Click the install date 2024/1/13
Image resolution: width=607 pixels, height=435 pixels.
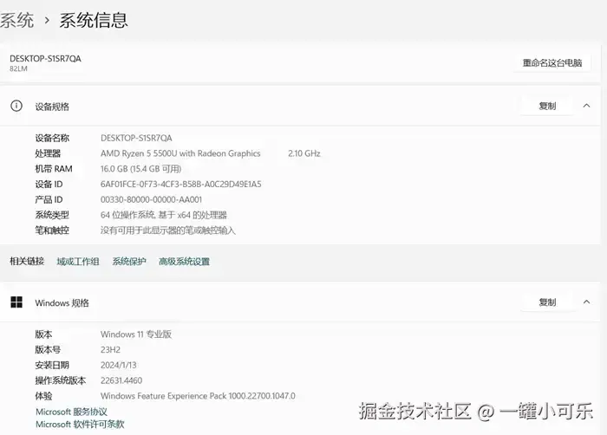coord(119,365)
